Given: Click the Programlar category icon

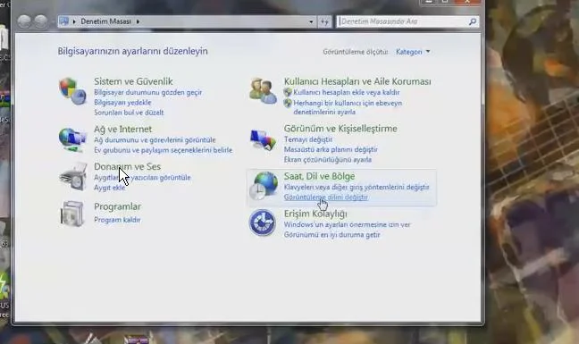Looking at the screenshot, I should (72, 214).
